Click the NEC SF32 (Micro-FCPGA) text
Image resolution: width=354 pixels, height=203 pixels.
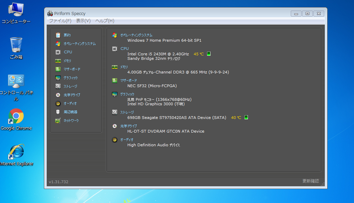coord(152,86)
